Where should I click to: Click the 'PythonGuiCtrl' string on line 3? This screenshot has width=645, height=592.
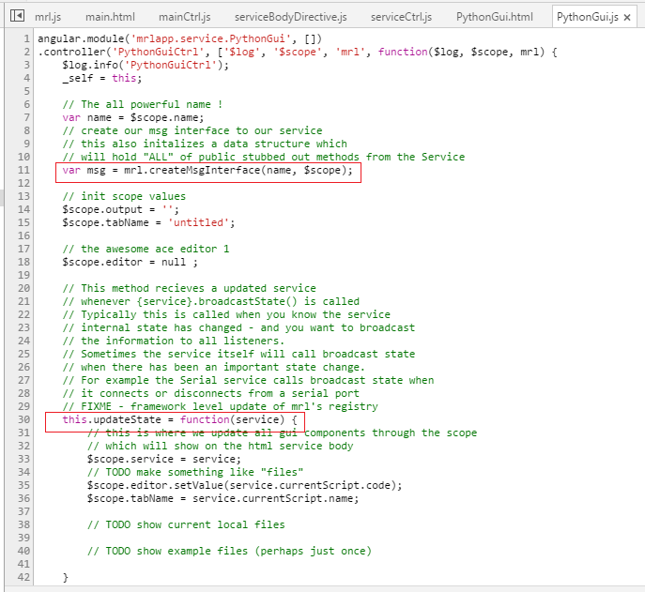click(x=170, y=65)
